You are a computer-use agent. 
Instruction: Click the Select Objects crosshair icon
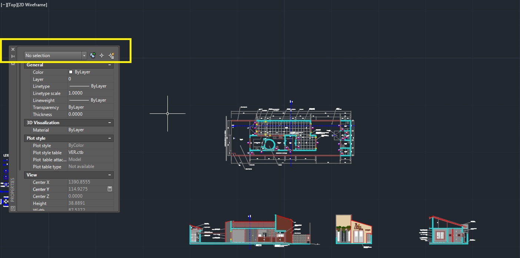pyautogui.click(x=102, y=56)
